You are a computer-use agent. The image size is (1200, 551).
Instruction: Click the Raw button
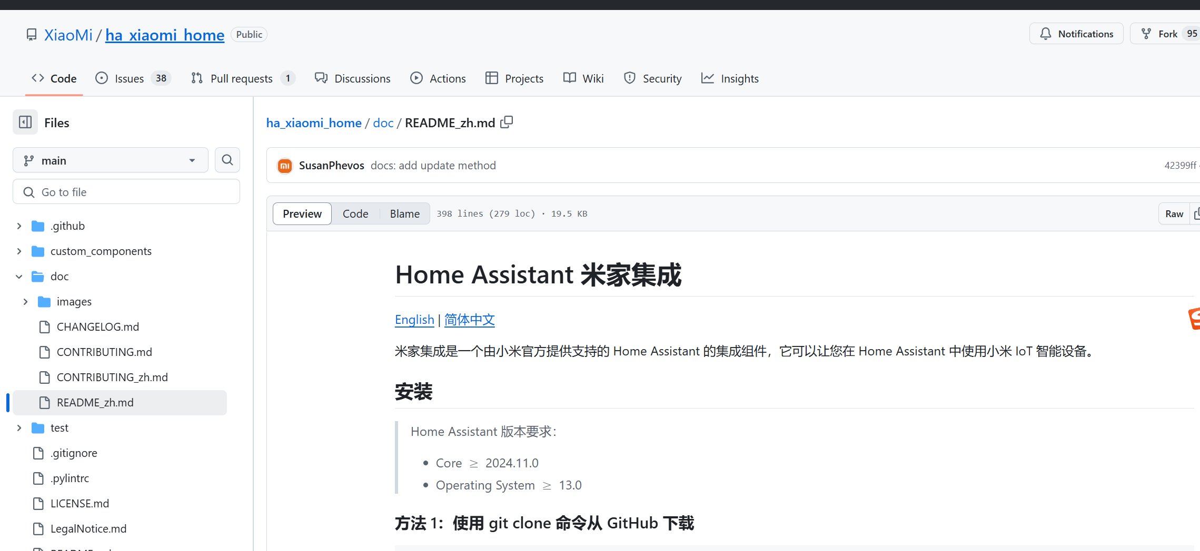click(x=1174, y=214)
